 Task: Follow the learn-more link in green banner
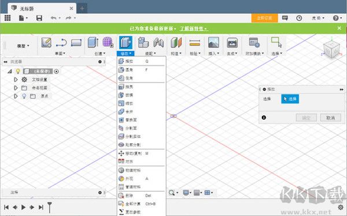tap(194, 28)
